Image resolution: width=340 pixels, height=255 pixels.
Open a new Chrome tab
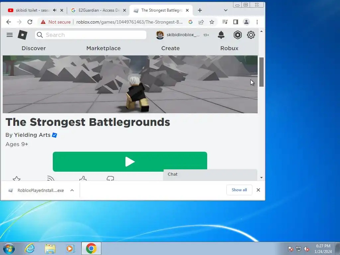200,10
